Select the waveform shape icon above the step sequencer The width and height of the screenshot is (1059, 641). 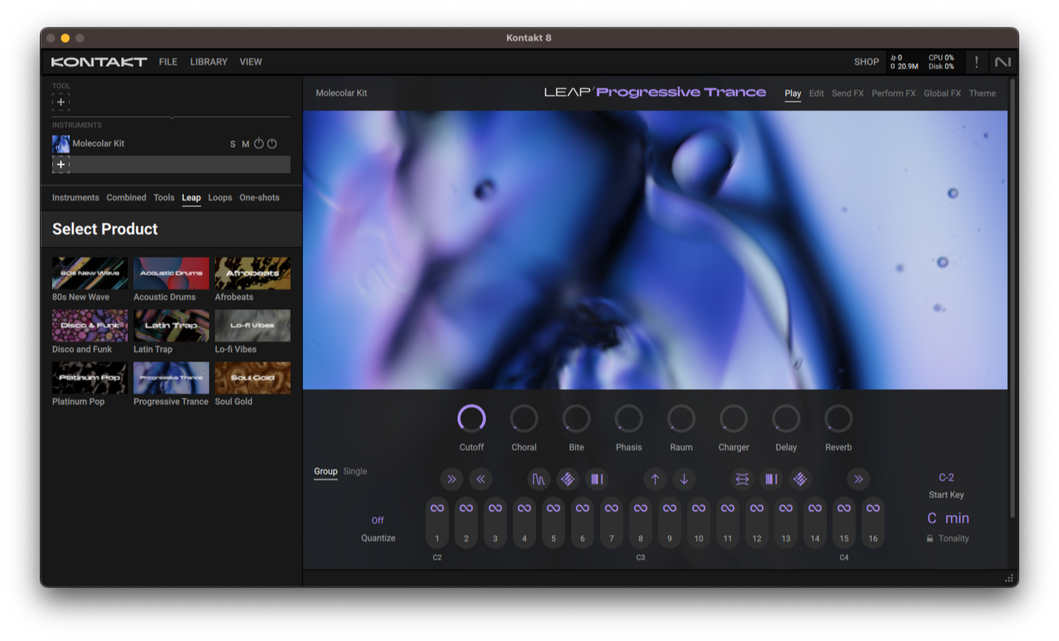(538, 479)
